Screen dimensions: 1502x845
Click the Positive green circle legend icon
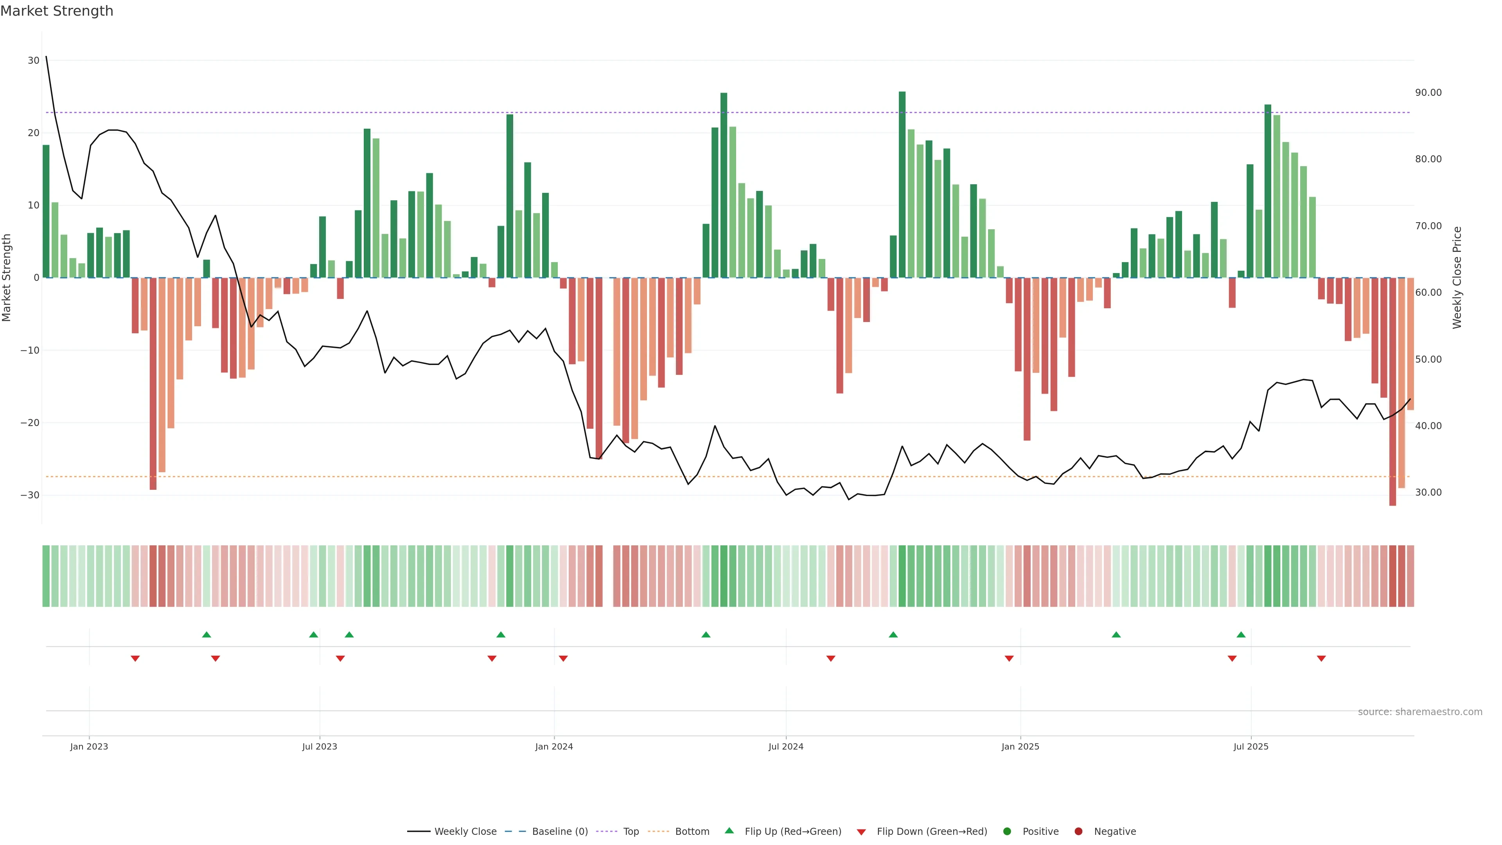click(x=1007, y=832)
